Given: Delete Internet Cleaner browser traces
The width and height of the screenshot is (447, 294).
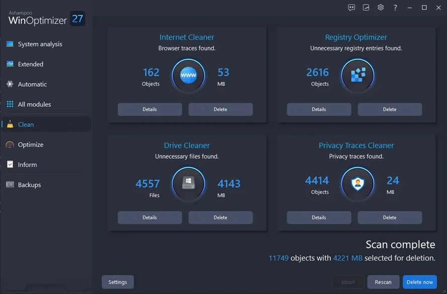Looking at the screenshot, I should [220, 109].
